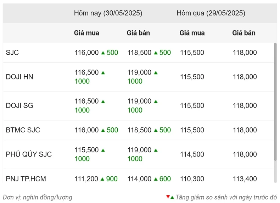Image resolution: width=280 pixels, height=203 pixels.
Task: Click BTMC SJC yesterday's buy price 115,500
Action: (192, 130)
